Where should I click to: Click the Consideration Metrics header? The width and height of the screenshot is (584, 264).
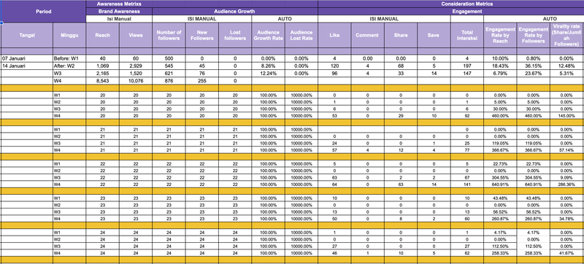(451, 4)
